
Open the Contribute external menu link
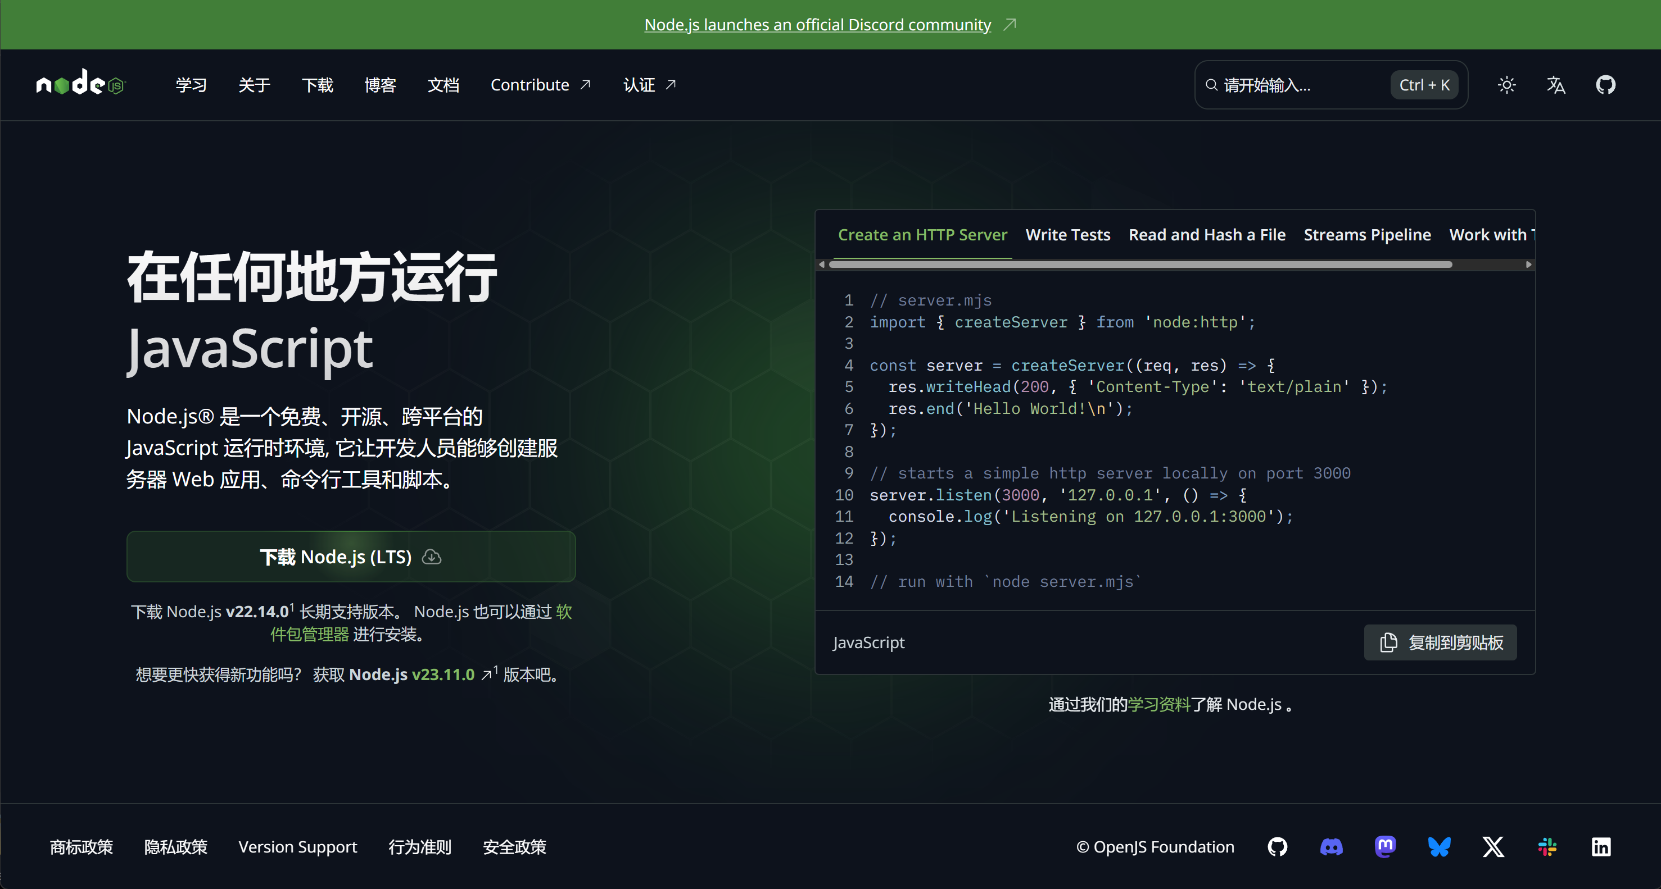pos(540,85)
